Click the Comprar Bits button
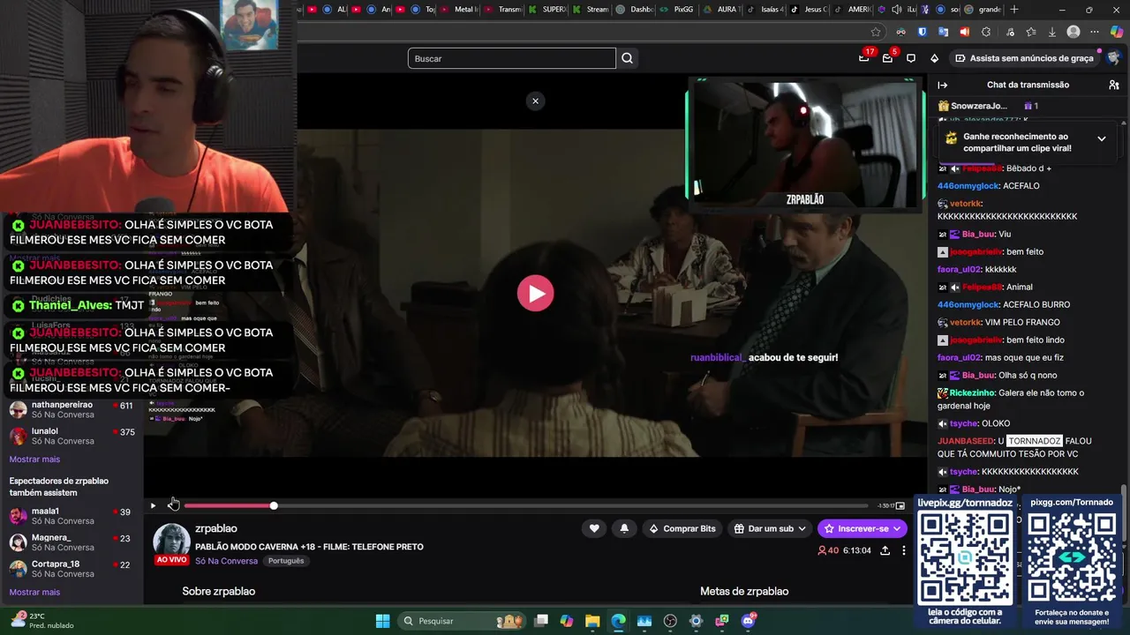This screenshot has height=635, width=1130. 682,528
